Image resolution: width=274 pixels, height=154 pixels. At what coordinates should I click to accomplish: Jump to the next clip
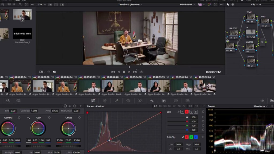pyautogui.click(x=135, y=72)
